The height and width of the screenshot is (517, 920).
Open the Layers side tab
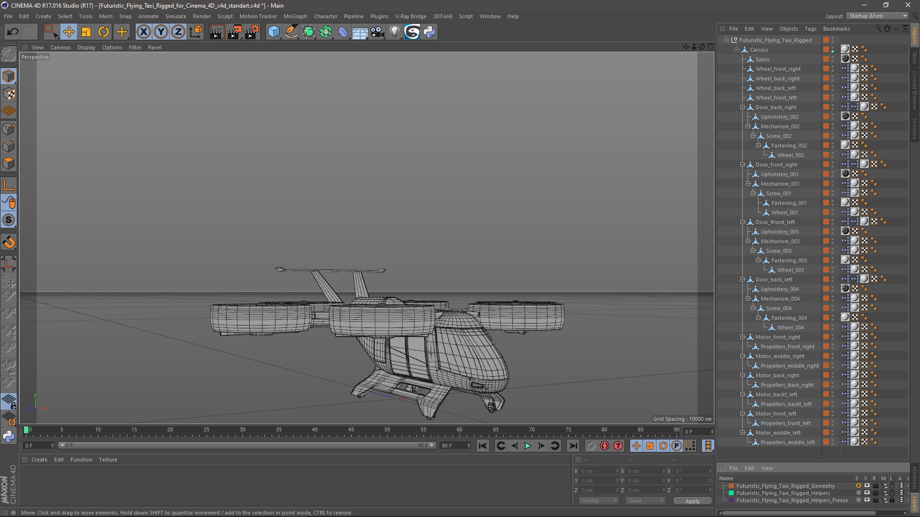(x=915, y=503)
